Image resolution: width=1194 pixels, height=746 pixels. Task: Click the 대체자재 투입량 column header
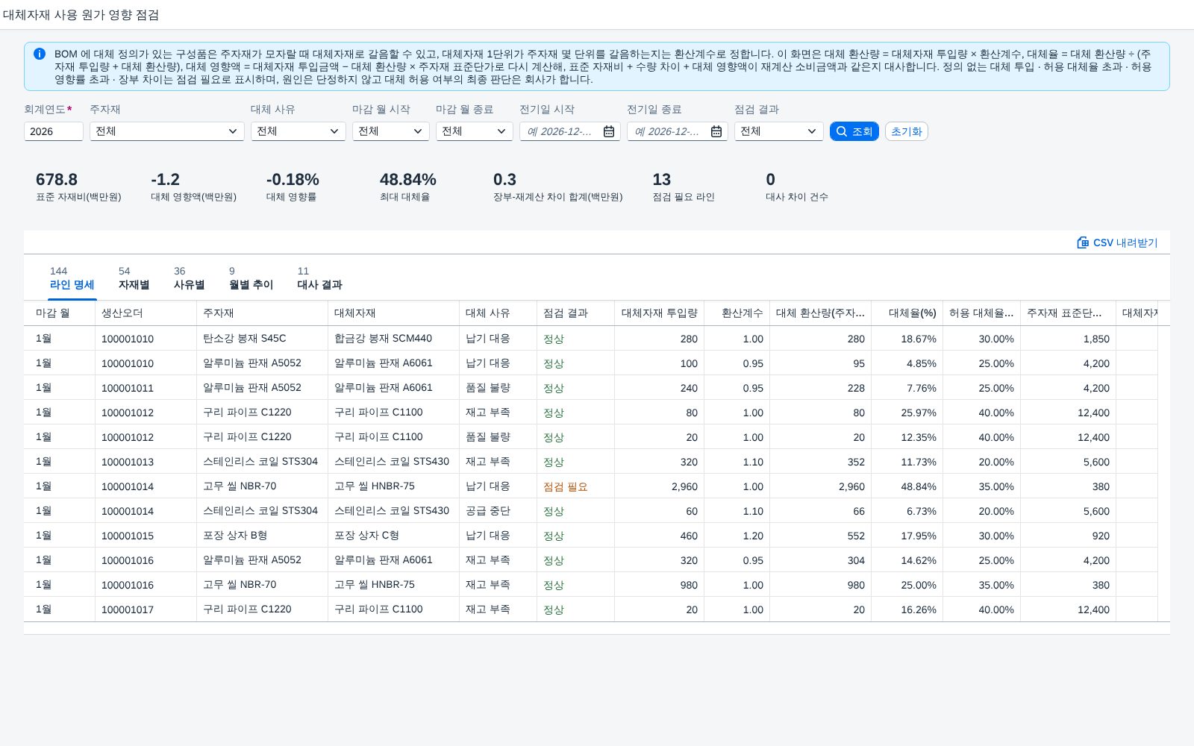click(x=660, y=313)
